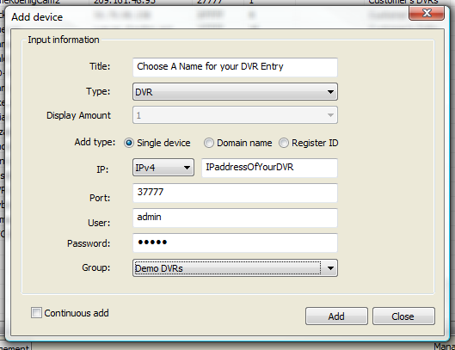
Task: Click the Group dropdown arrow icon
Action: [x=330, y=268]
